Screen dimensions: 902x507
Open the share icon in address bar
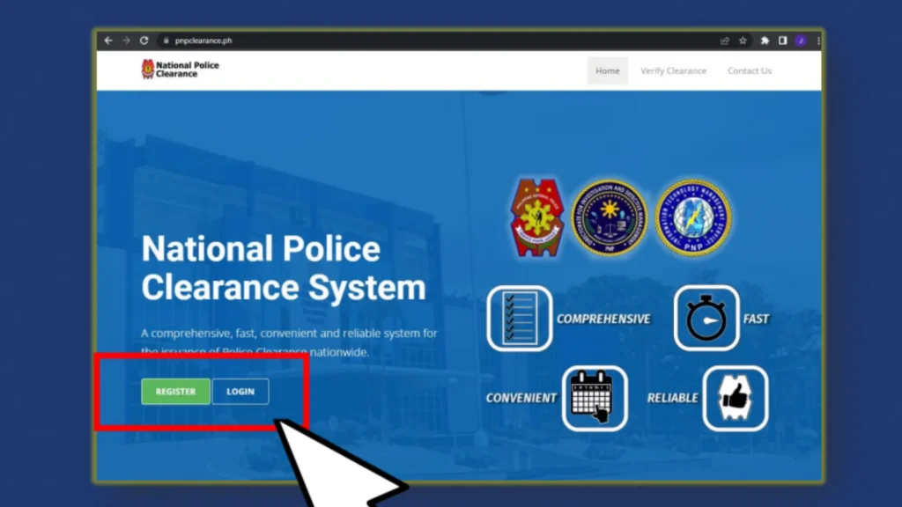(724, 40)
